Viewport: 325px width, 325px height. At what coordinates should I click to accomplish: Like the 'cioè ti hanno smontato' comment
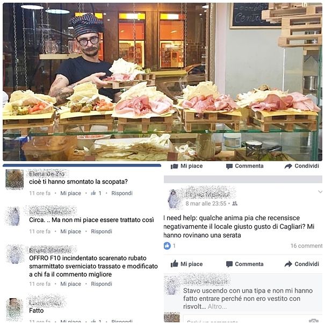70,193
